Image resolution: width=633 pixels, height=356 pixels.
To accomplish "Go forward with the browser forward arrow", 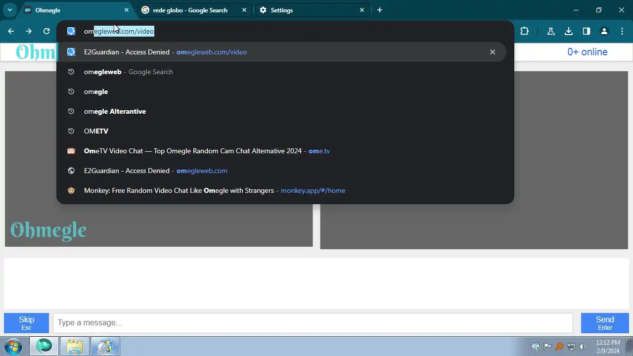I will [29, 31].
